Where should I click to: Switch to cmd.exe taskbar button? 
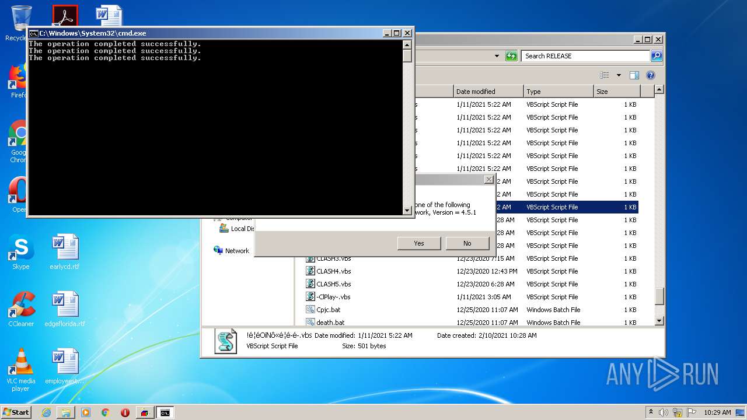pyautogui.click(x=165, y=412)
